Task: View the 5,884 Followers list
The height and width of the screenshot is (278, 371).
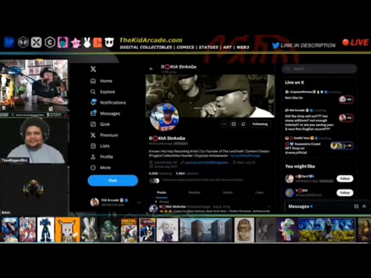Action: tap(187, 173)
